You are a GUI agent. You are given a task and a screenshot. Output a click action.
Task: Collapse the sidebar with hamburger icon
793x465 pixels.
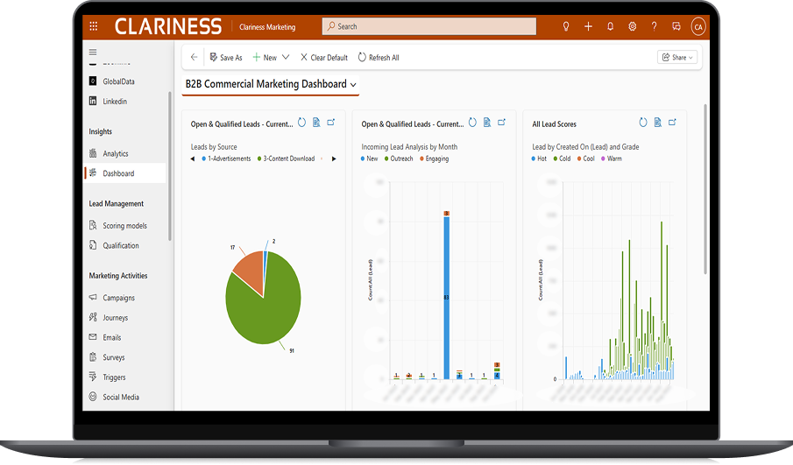click(x=93, y=52)
